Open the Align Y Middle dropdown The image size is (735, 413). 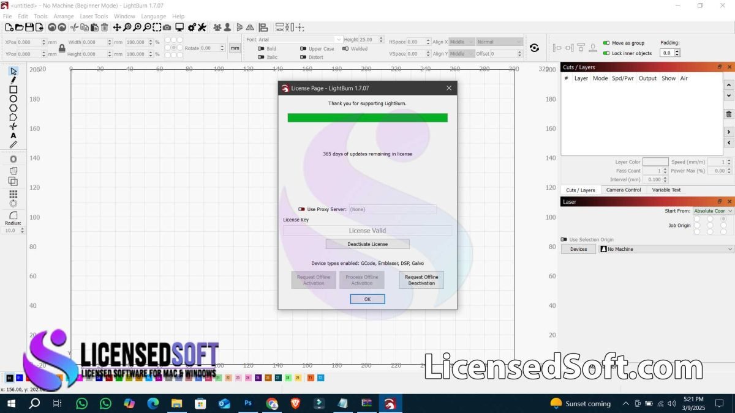click(x=462, y=54)
